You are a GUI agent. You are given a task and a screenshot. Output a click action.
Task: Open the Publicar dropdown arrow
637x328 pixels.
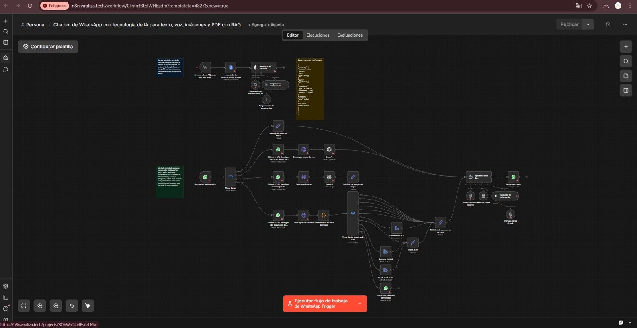point(588,24)
